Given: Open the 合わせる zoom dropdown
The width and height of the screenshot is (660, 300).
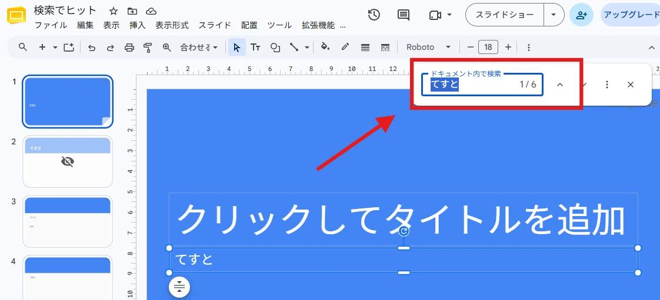Looking at the screenshot, I should [199, 48].
